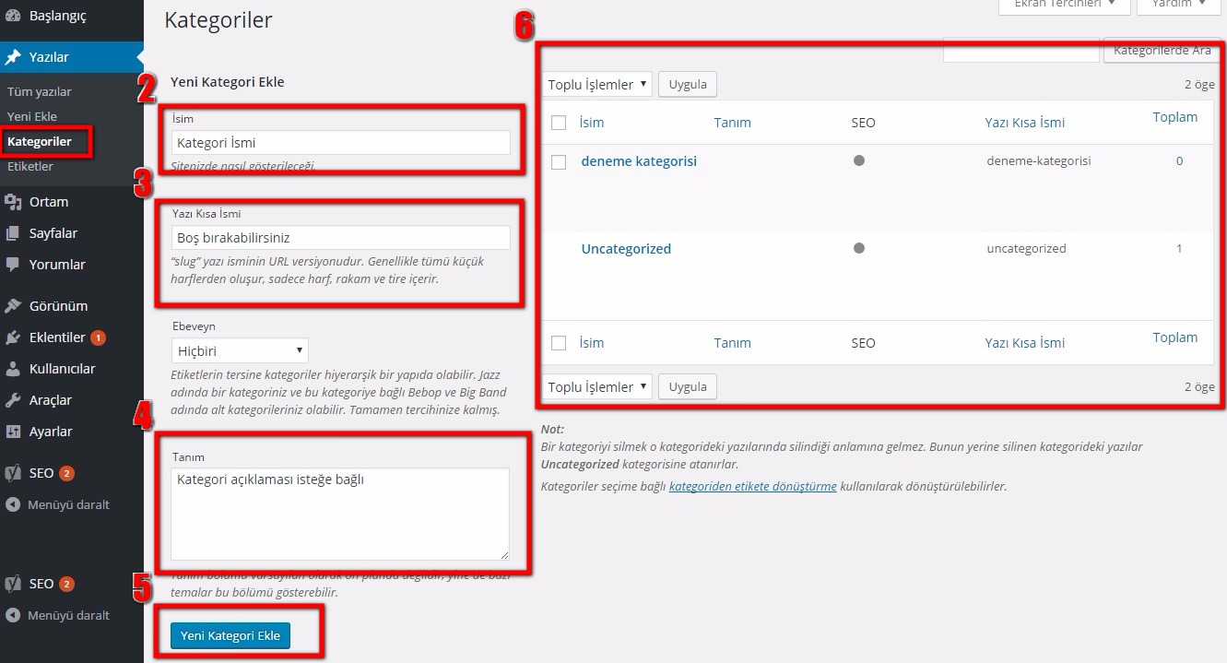Click the SEO score dot for deneme kategorisi
1227x663 pixels.
click(x=859, y=160)
